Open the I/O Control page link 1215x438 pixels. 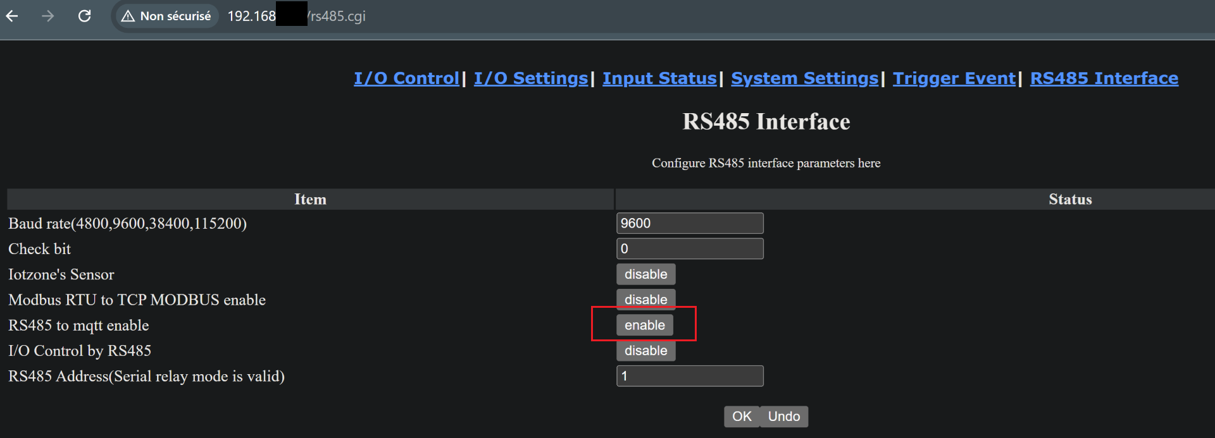tap(406, 78)
